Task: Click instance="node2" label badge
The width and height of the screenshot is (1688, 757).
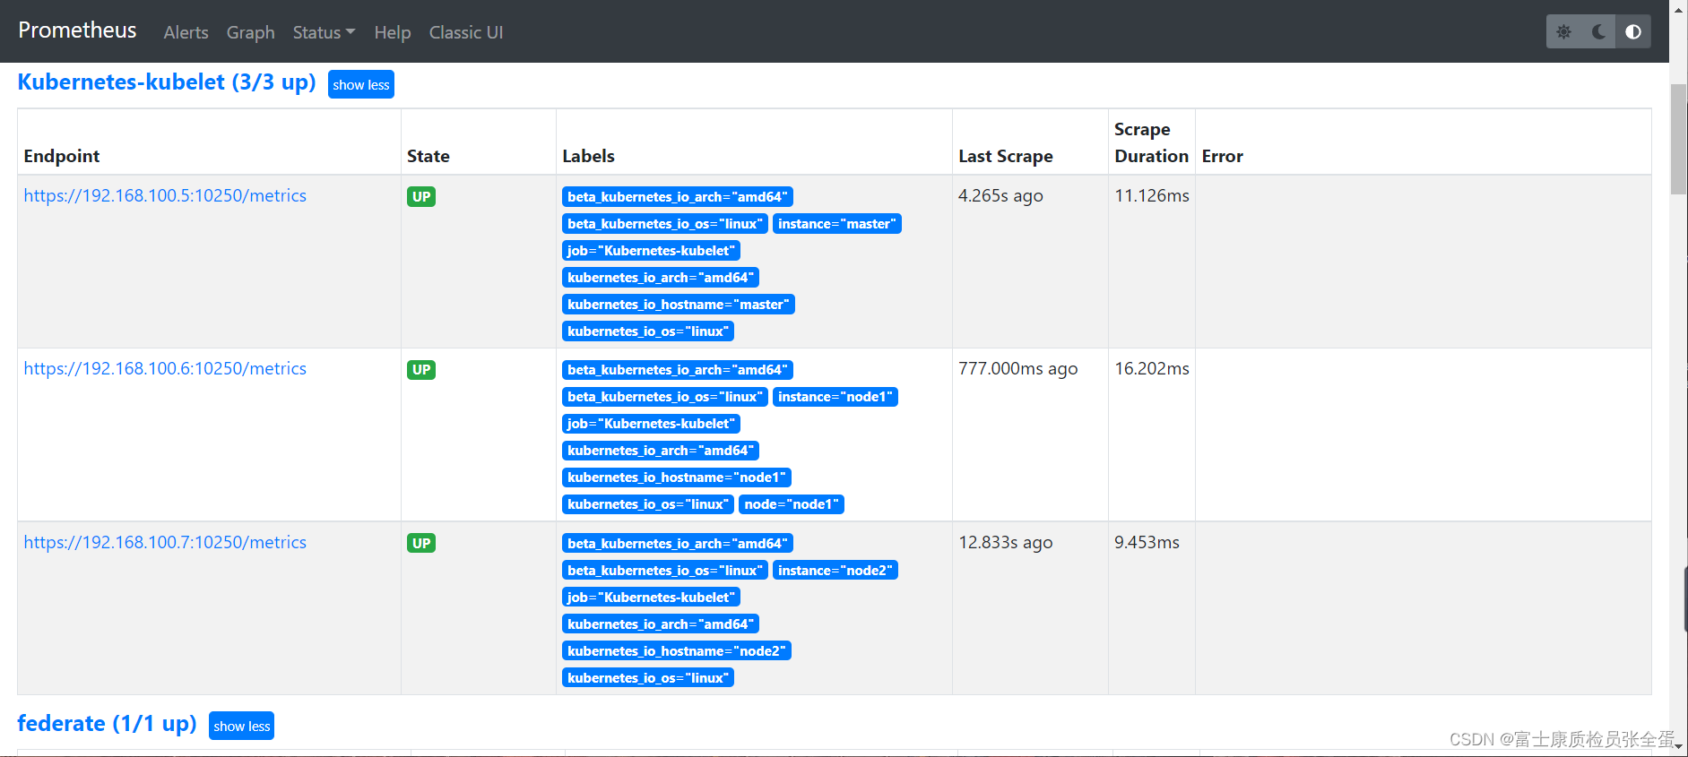Action: 835,571
